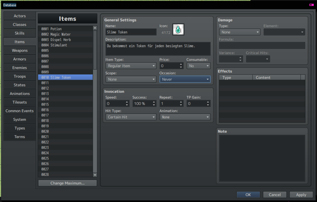This screenshot has height=202, width=317.
Task: Open the Slime Token icon picker
Action: pyautogui.click(x=178, y=30)
